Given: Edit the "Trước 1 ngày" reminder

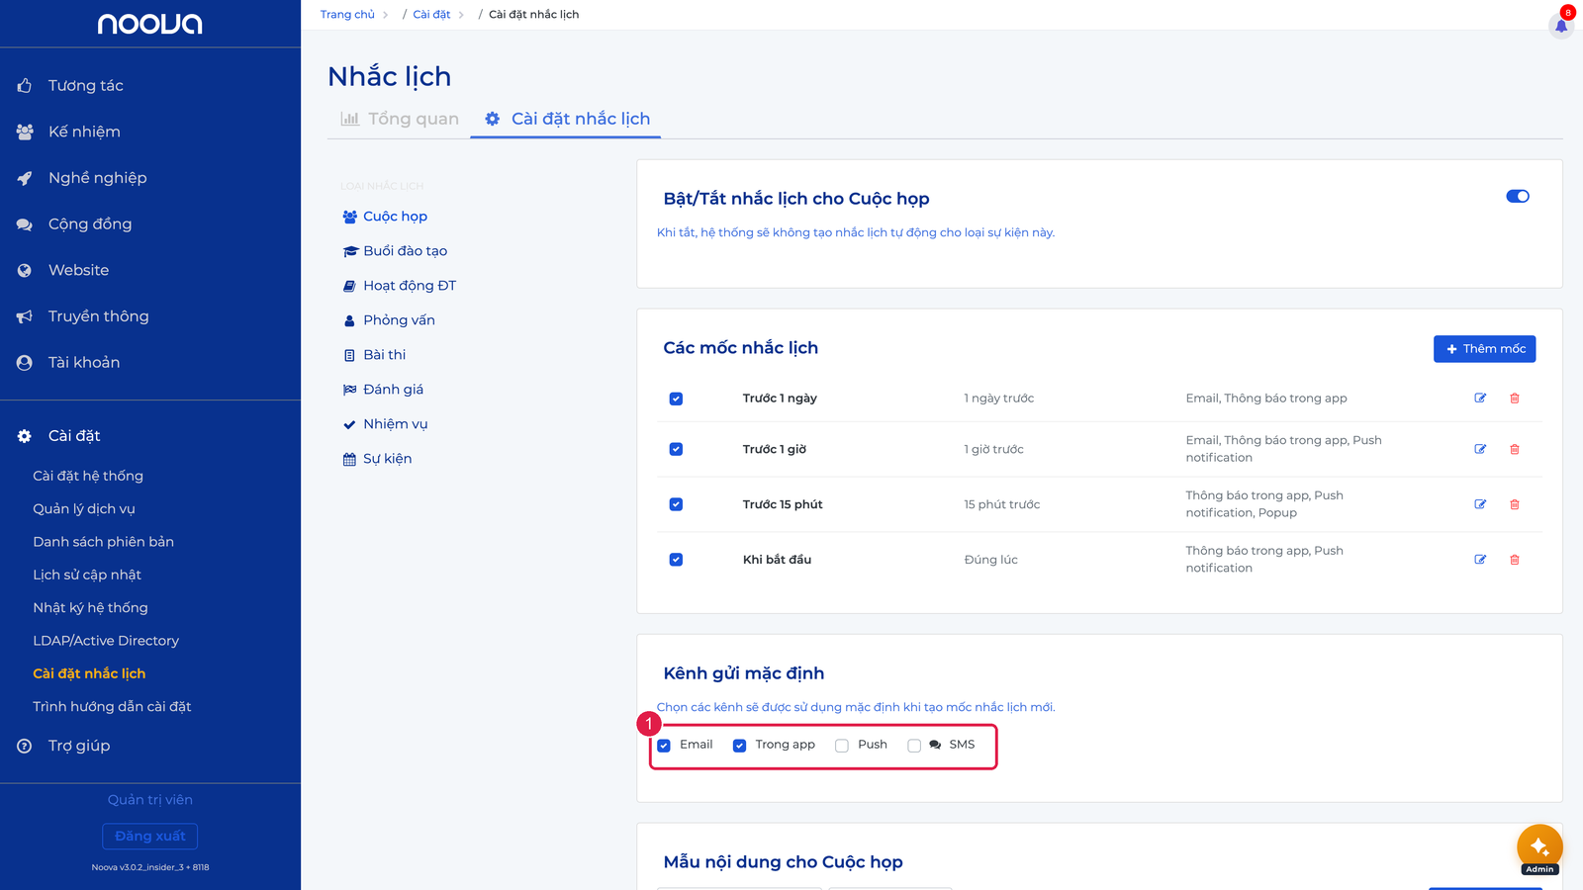Looking at the screenshot, I should [x=1480, y=399].
